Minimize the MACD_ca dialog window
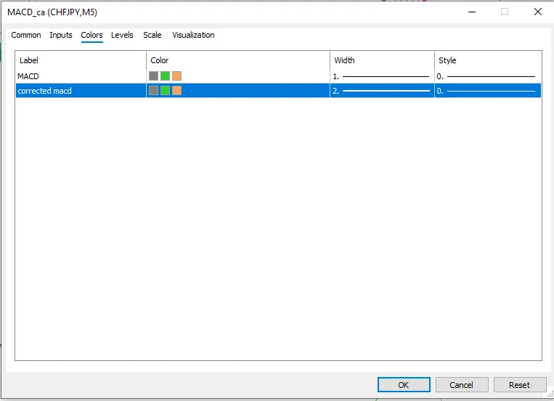The image size is (554, 401). click(x=472, y=12)
